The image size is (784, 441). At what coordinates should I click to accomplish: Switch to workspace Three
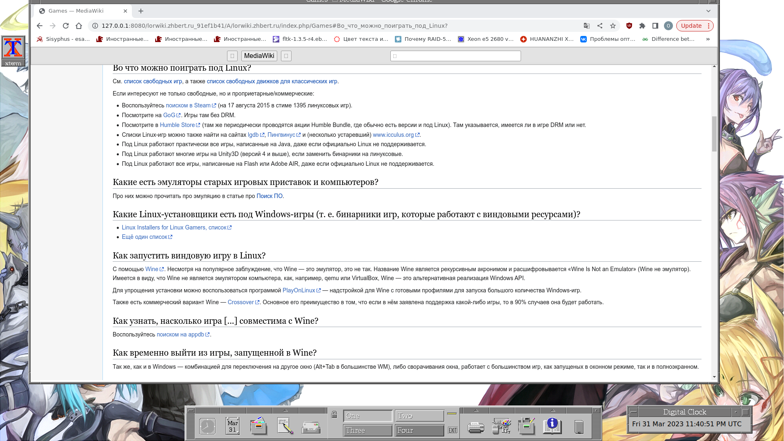367,430
